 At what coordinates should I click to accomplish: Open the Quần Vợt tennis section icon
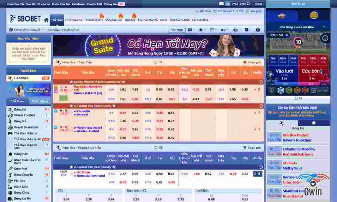click(x=10, y=168)
